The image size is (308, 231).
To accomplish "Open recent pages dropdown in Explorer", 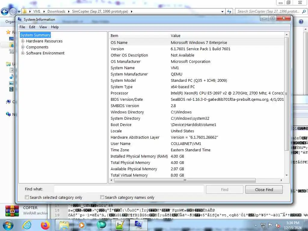I will pyautogui.click(x=19, y=12).
